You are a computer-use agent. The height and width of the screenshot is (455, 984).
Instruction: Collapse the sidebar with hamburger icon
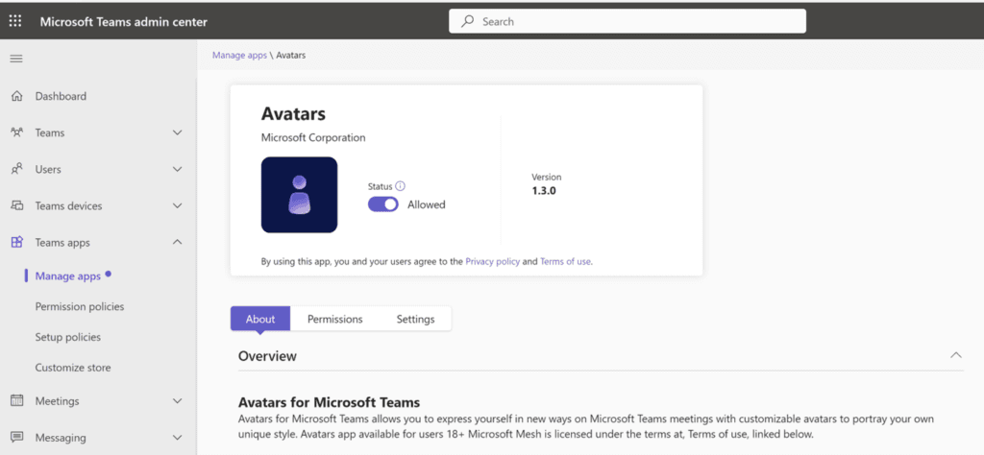(16, 59)
